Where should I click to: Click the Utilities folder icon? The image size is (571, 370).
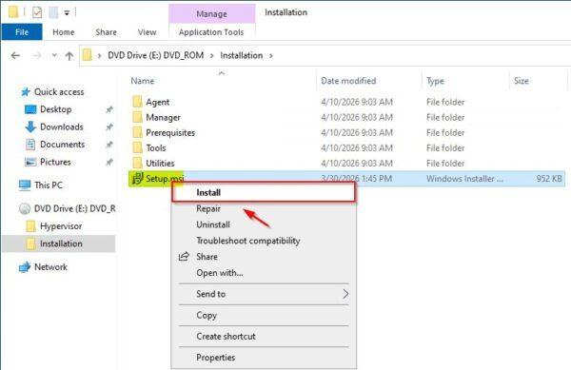pos(137,163)
